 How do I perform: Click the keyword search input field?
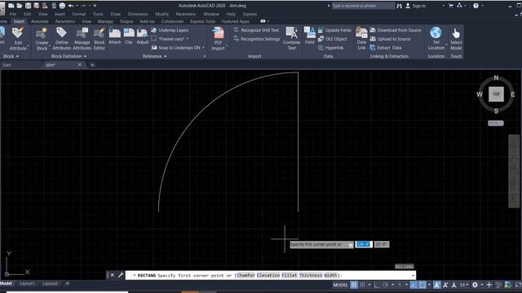pyautogui.click(x=363, y=6)
